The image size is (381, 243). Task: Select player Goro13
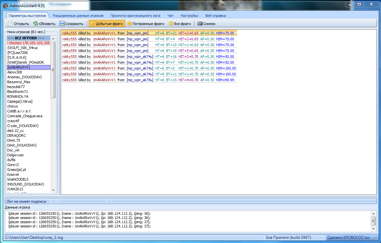[29, 164]
